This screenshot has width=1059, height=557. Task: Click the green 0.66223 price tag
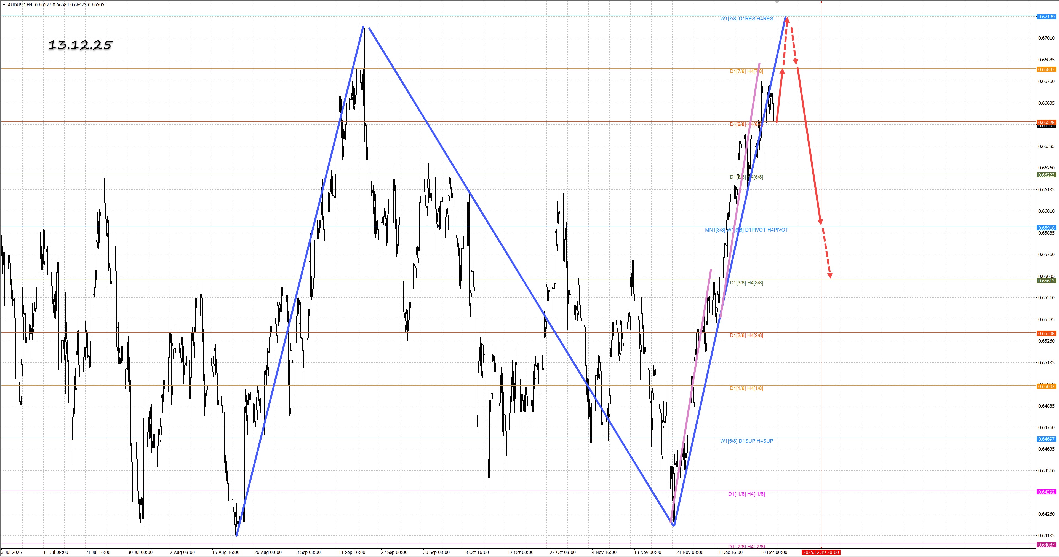point(1046,175)
